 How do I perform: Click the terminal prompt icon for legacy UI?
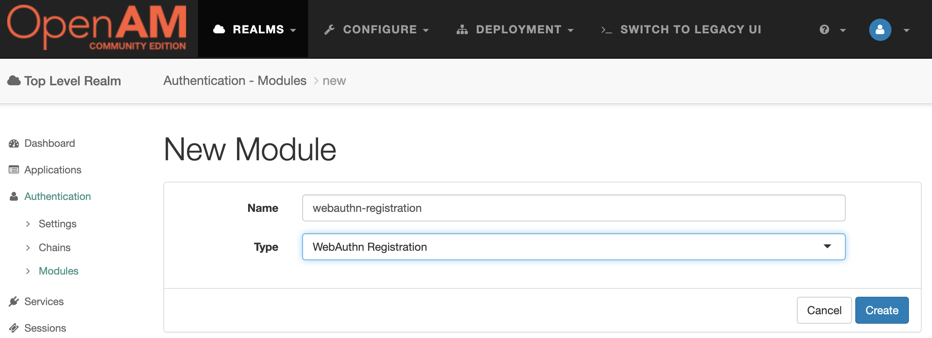(606, 30)
